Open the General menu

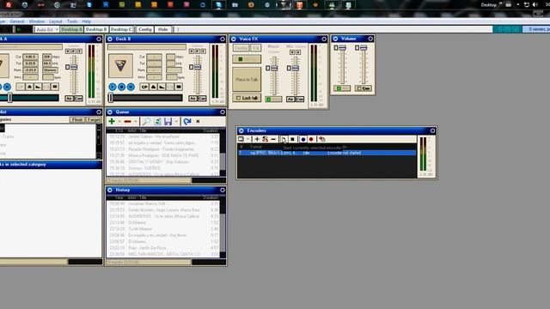[17, 21]
